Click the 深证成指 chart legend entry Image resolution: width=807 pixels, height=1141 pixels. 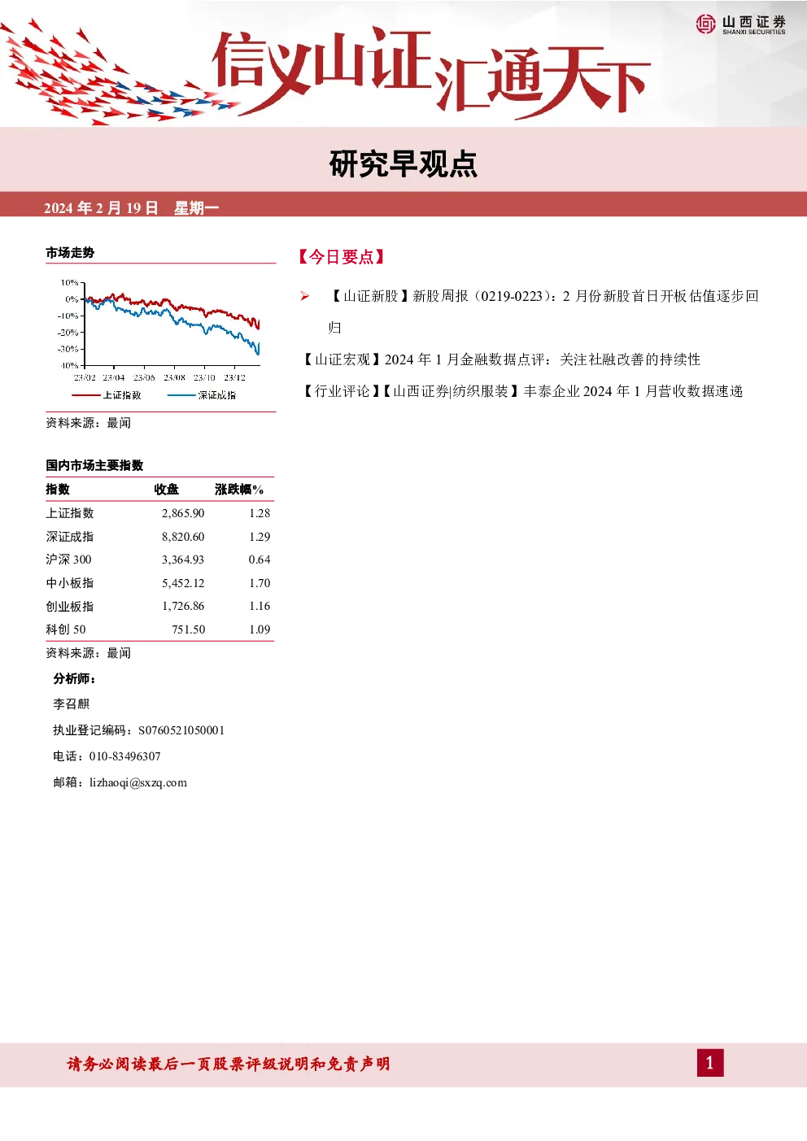(202, 395)
